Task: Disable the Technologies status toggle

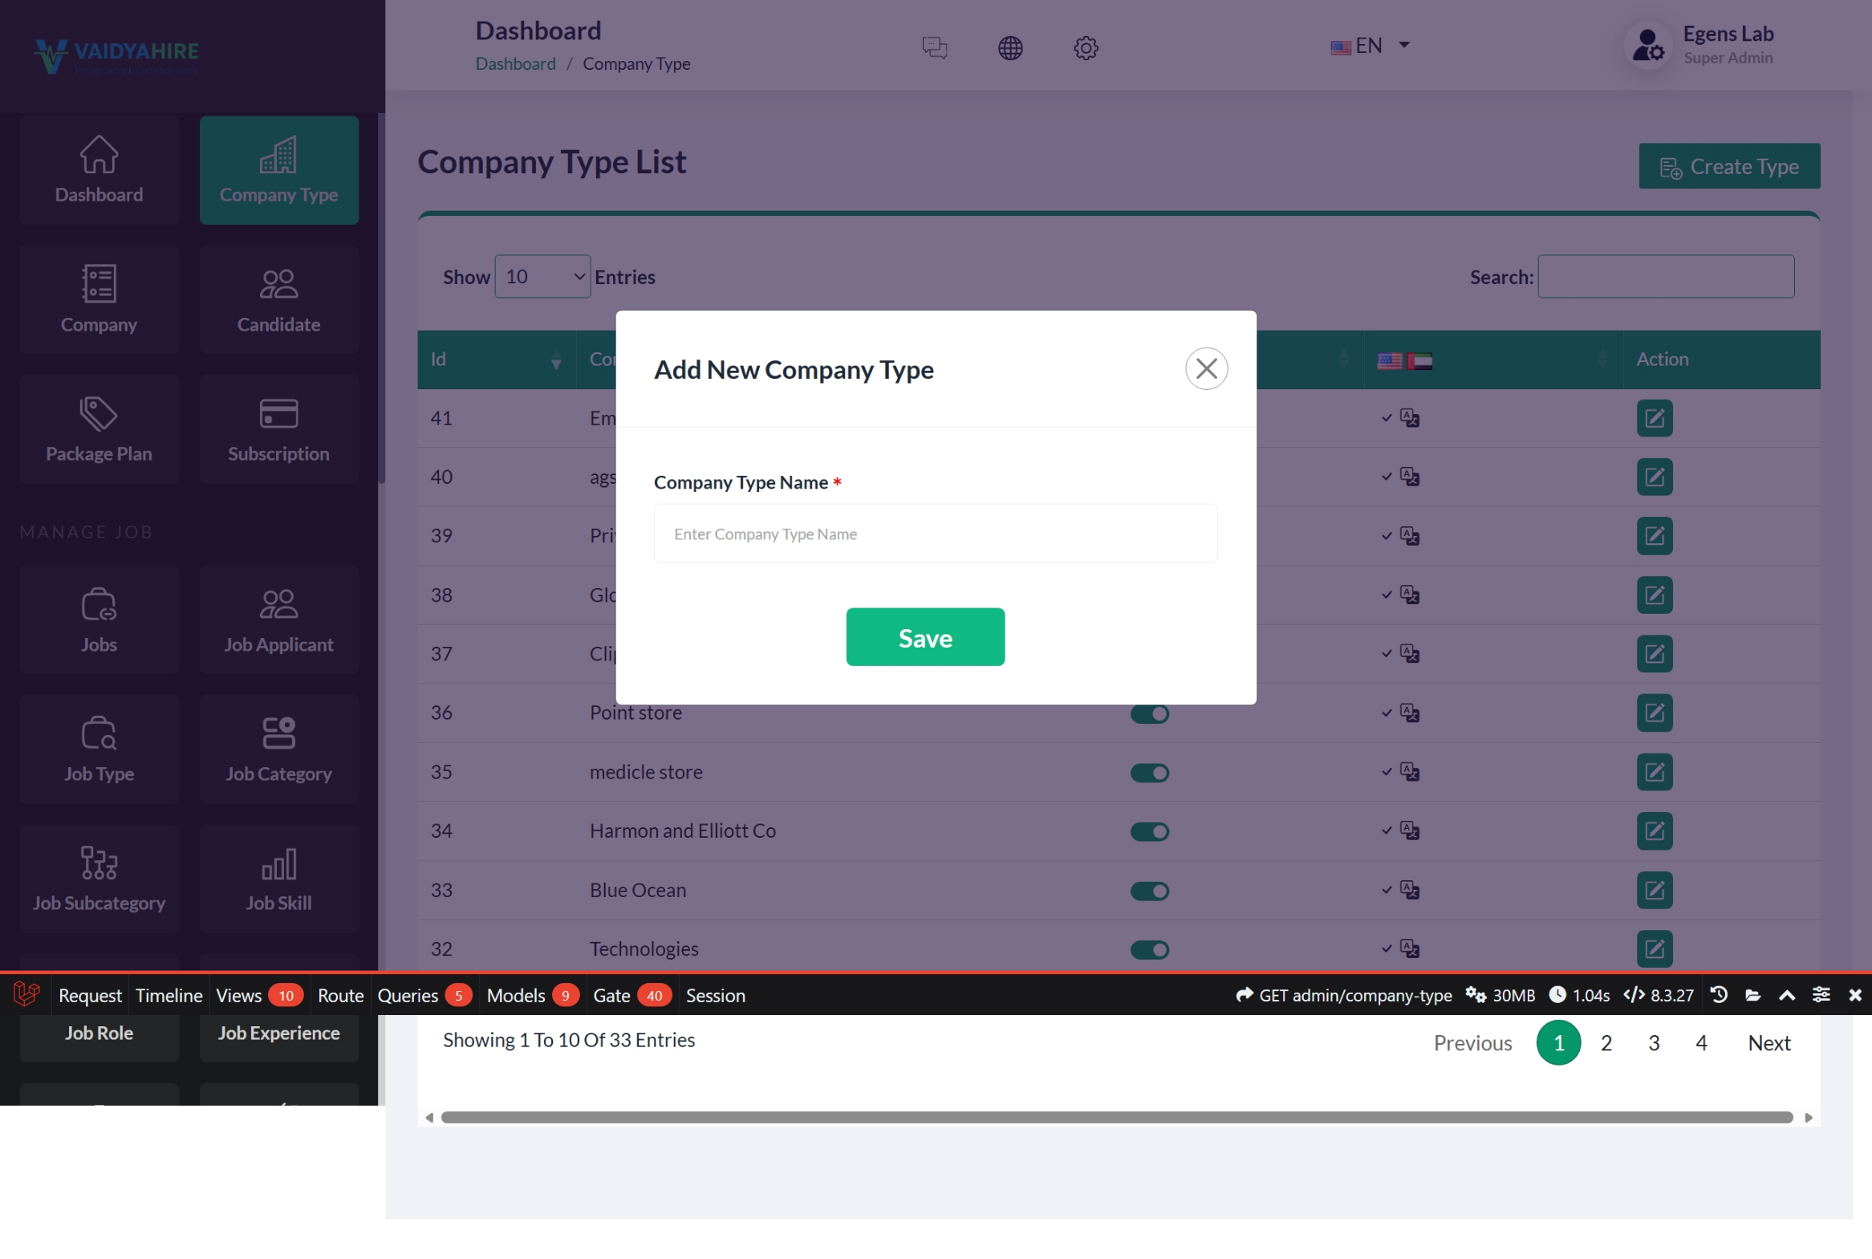Action: coord(1150,950)
